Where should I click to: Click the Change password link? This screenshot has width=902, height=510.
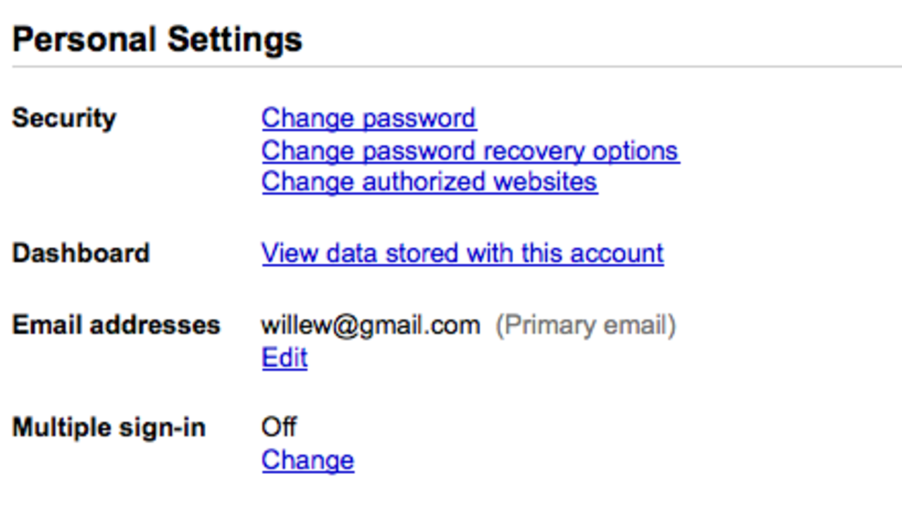tap(369, 118)
